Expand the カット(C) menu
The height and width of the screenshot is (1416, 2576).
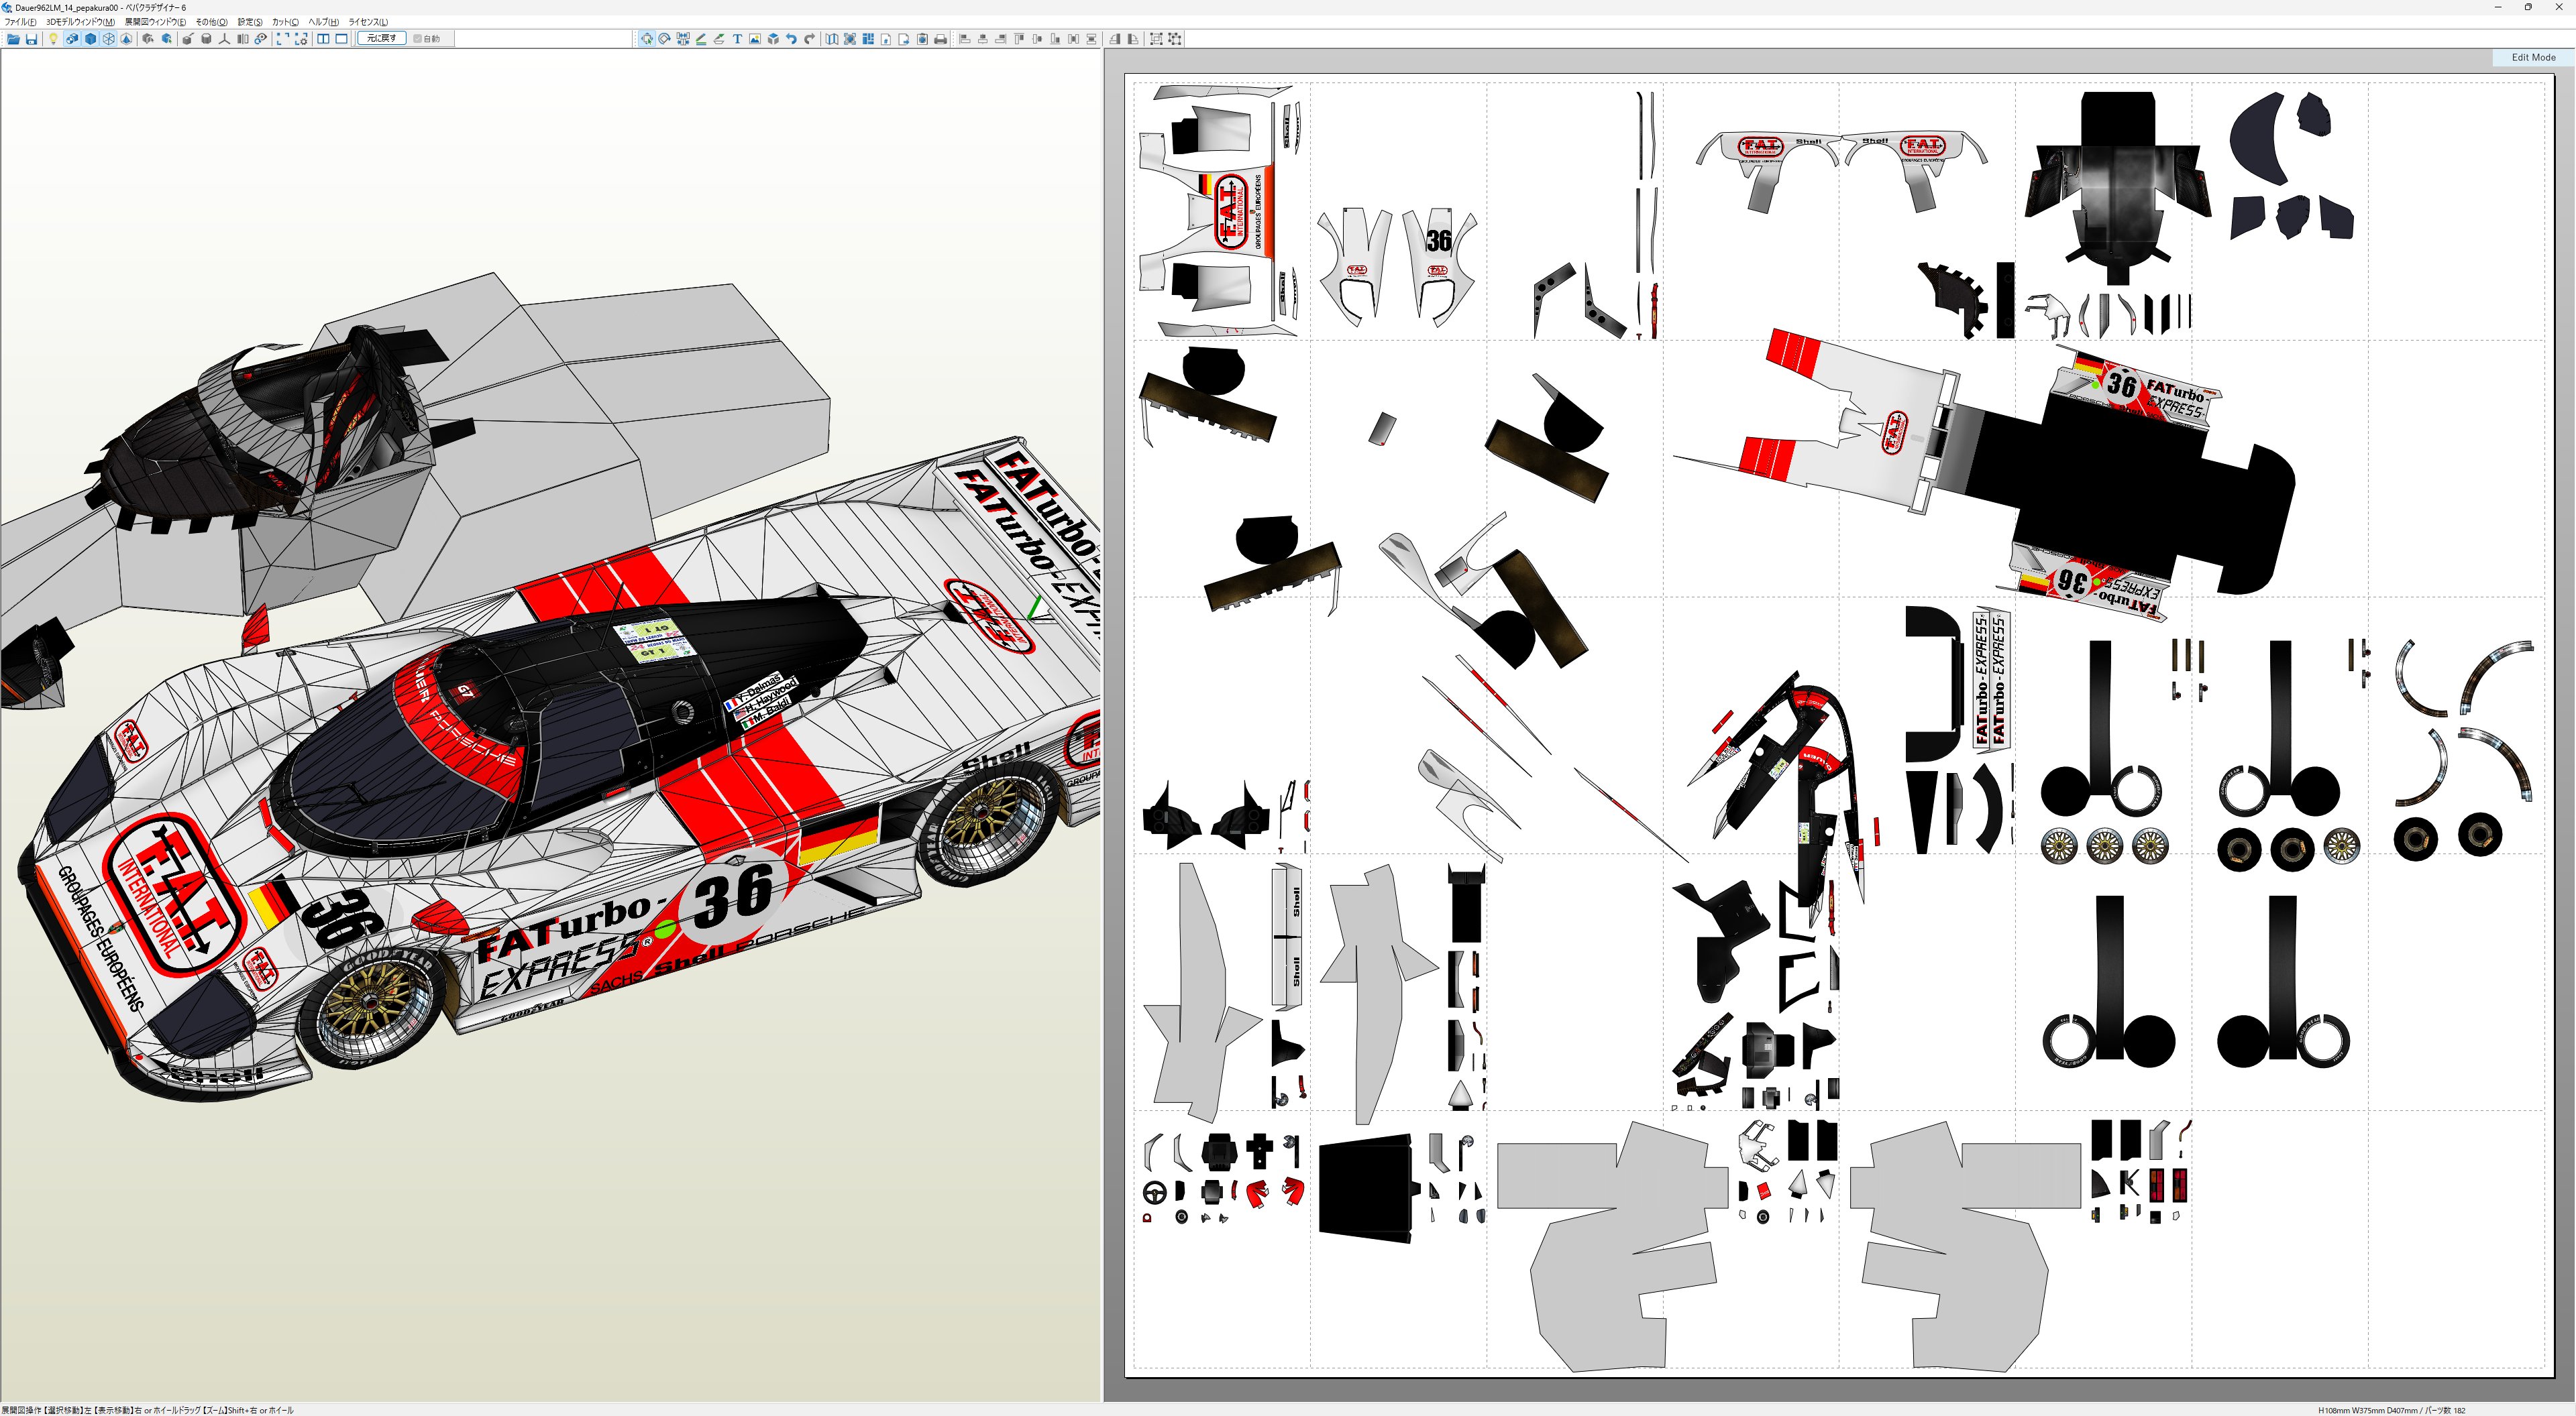coord(285,22)
